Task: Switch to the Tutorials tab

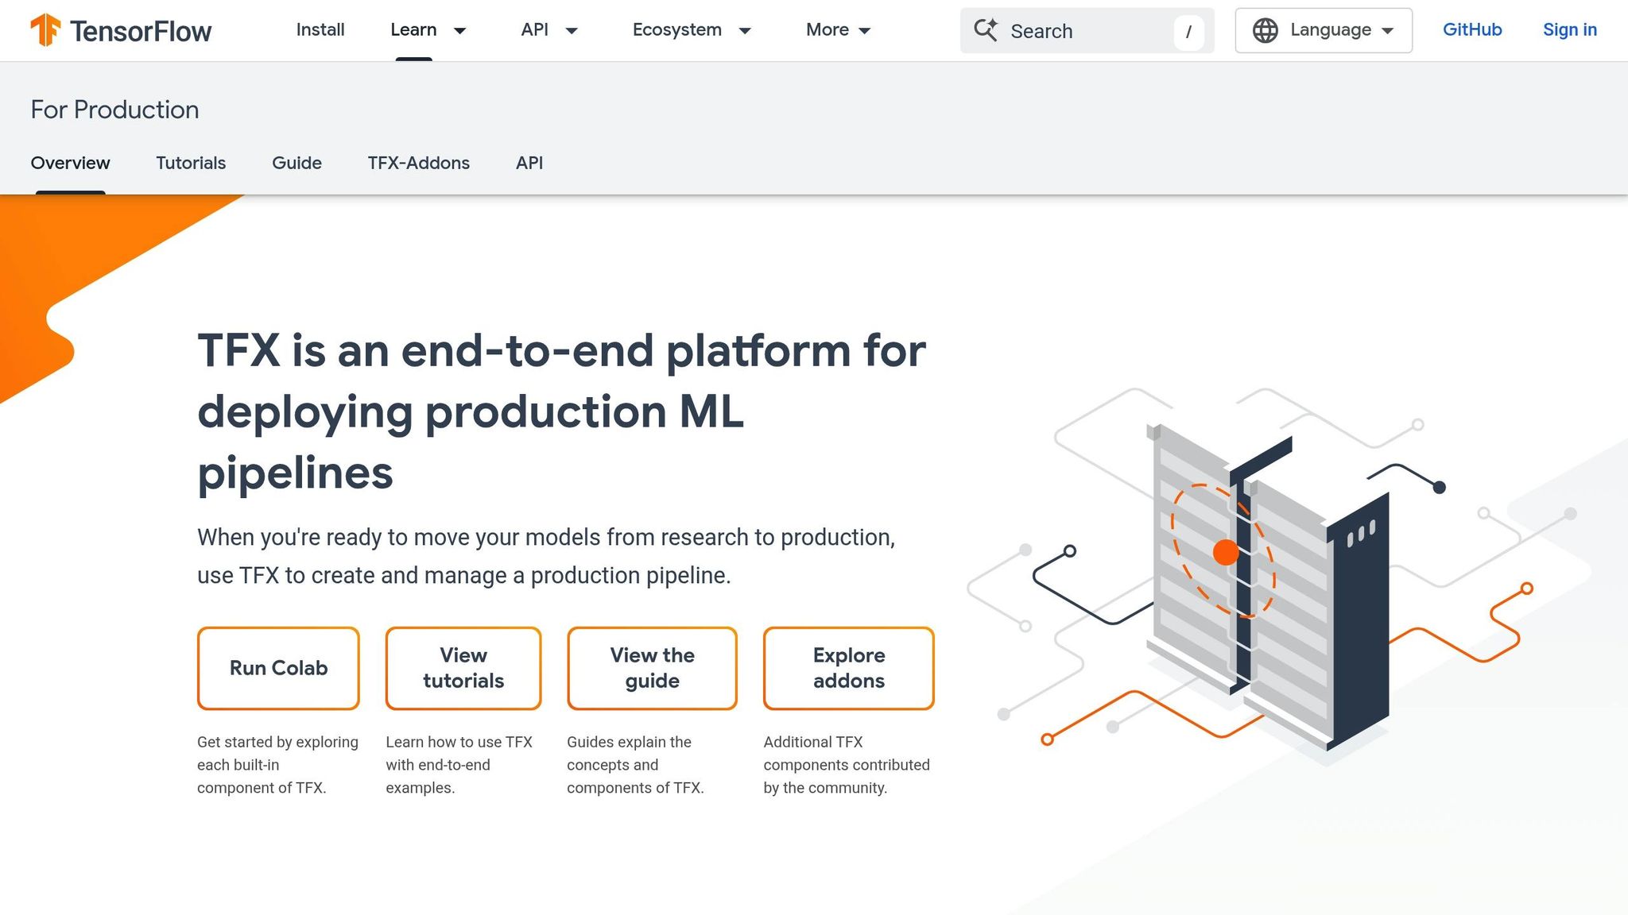Action: [x=191, y=163]
